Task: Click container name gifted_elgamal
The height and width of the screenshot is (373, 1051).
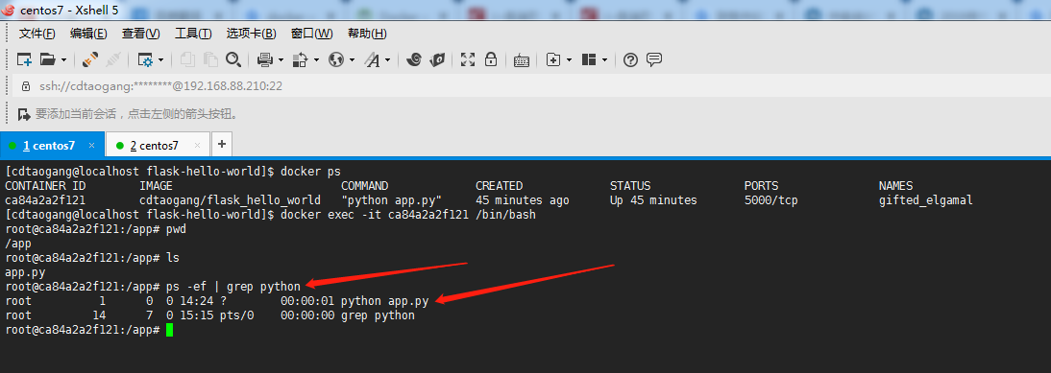Action: (926, 200)
